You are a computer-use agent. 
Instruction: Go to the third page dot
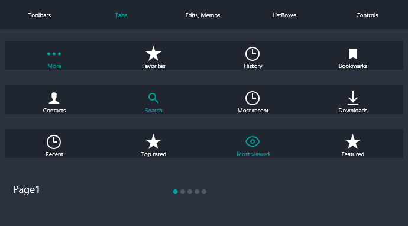pyautogui.click(x=190, y=192)
